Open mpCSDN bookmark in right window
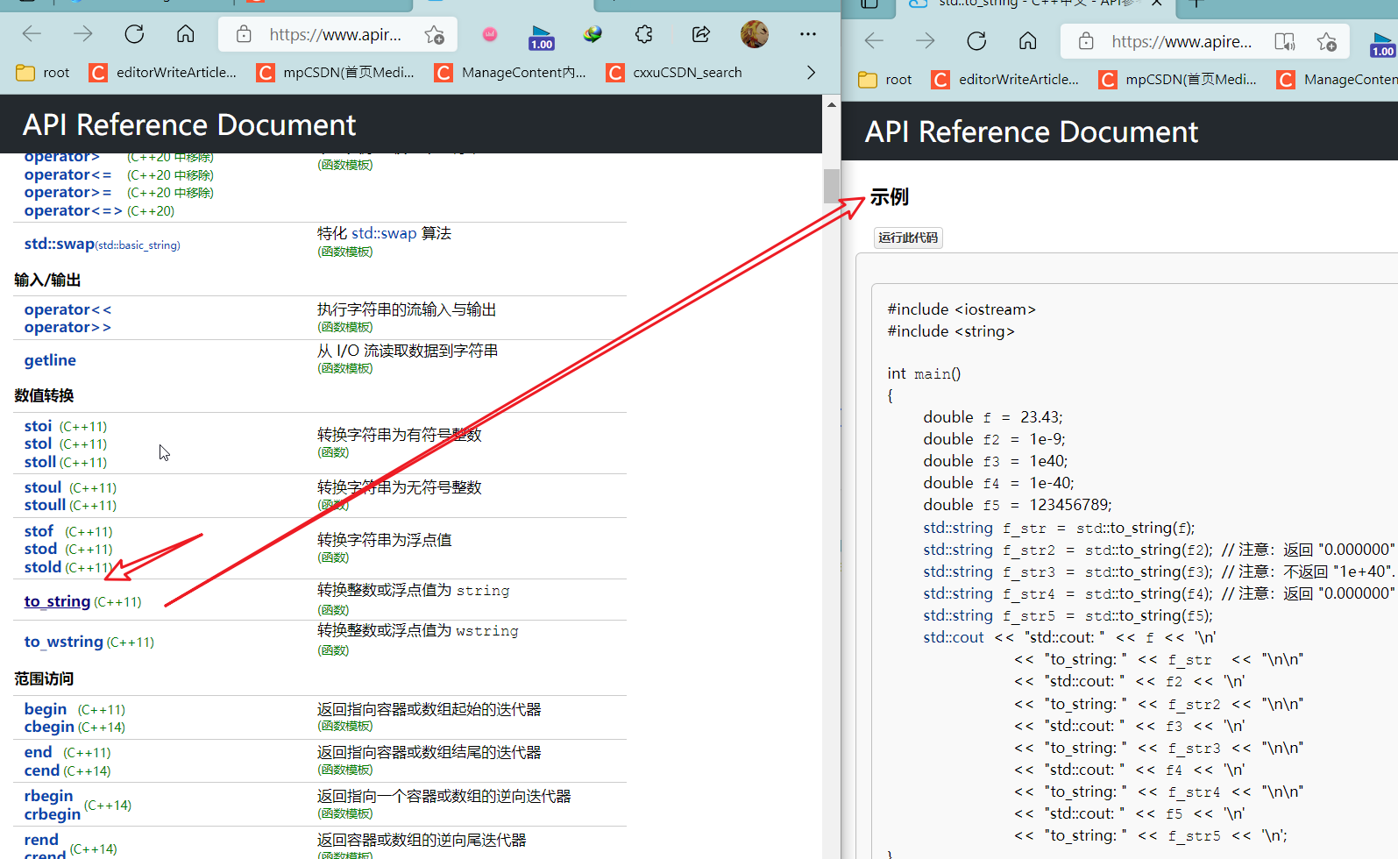Screen dimensions: 1398x859 tap(1178, 80)
